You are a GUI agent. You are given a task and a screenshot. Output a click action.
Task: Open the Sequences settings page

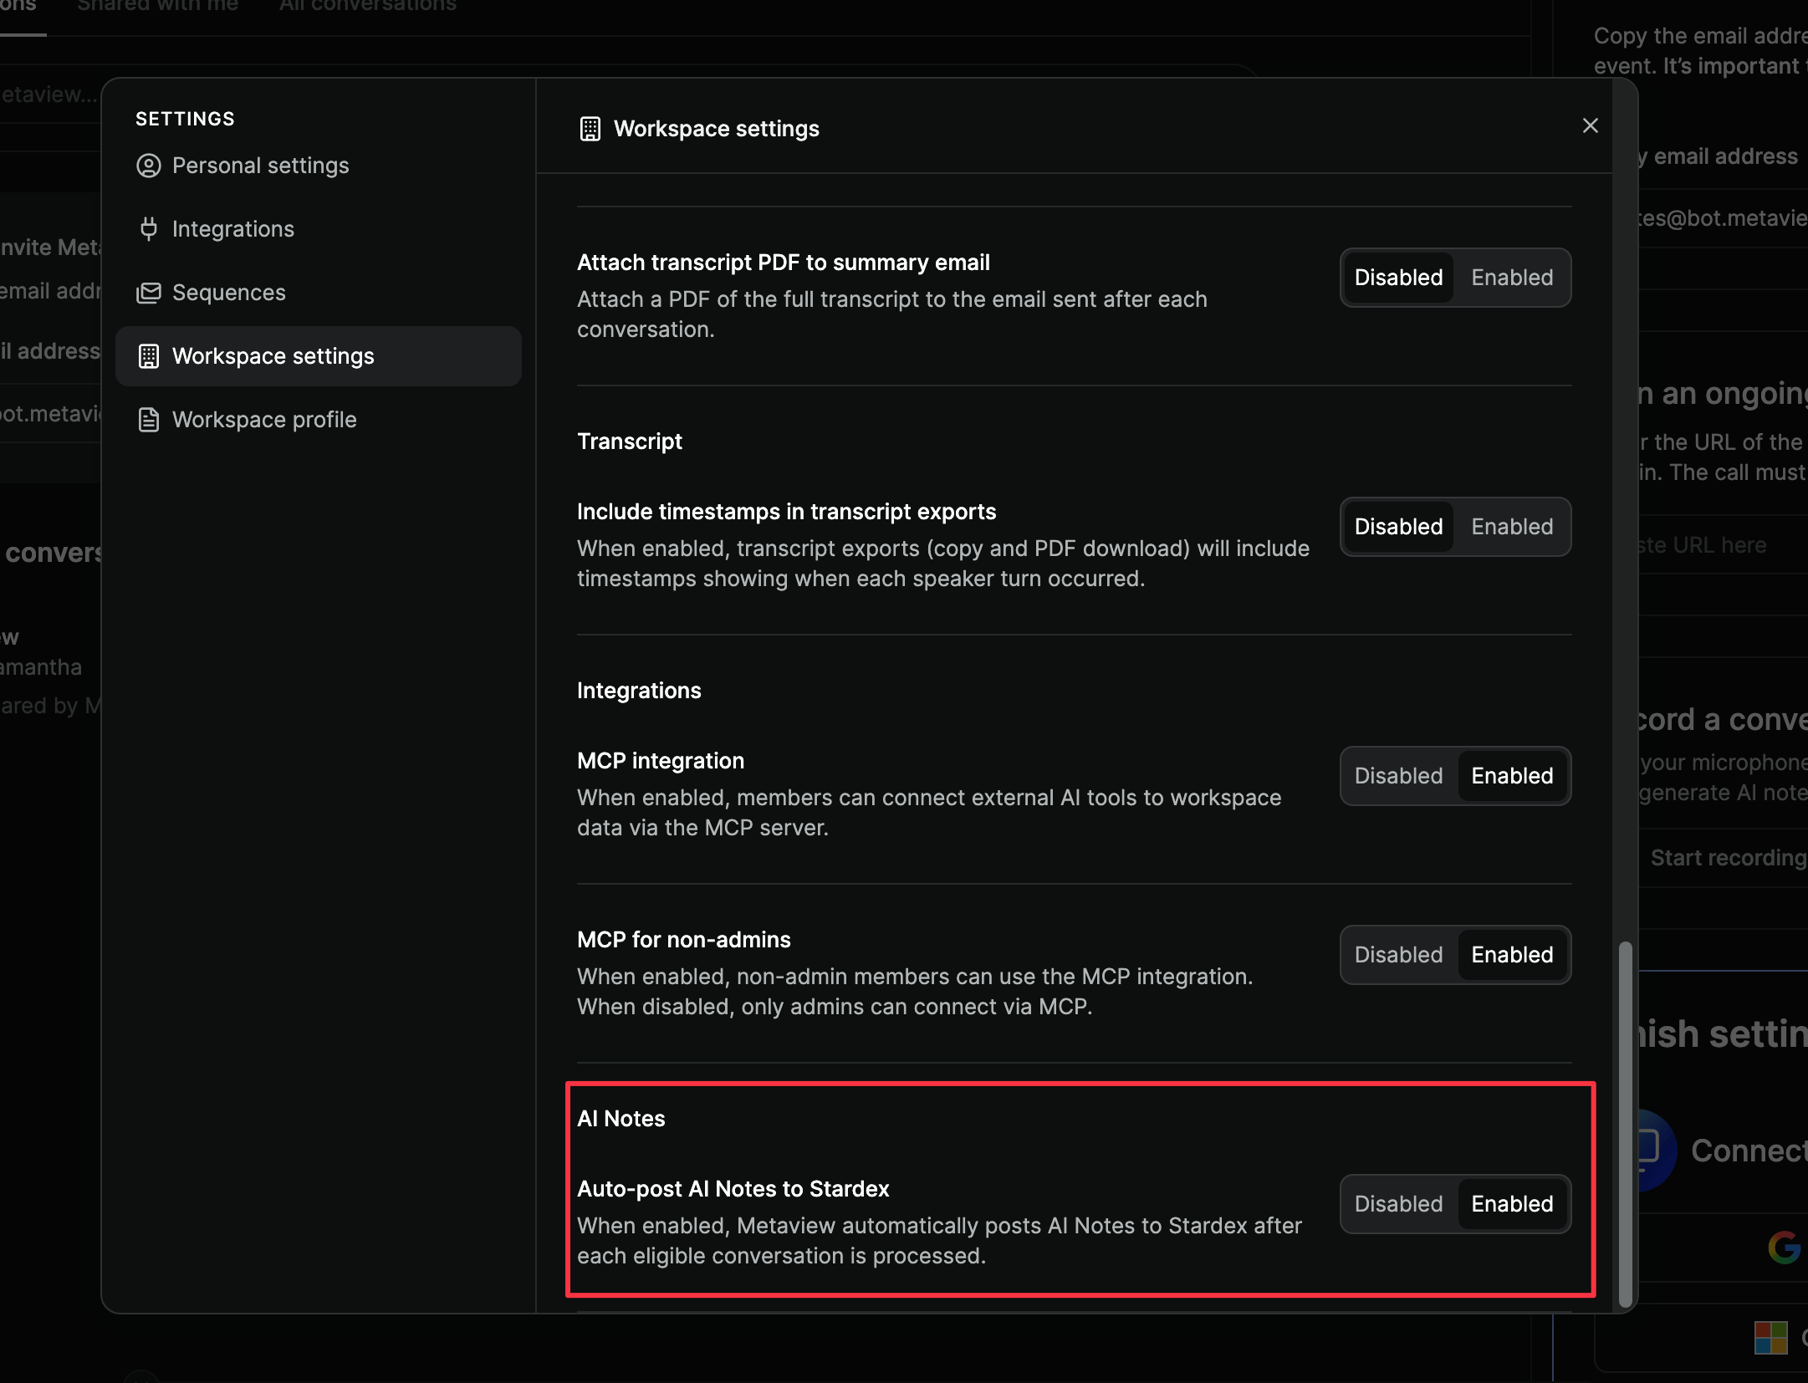pyautogui.click(x=318, y=293)
